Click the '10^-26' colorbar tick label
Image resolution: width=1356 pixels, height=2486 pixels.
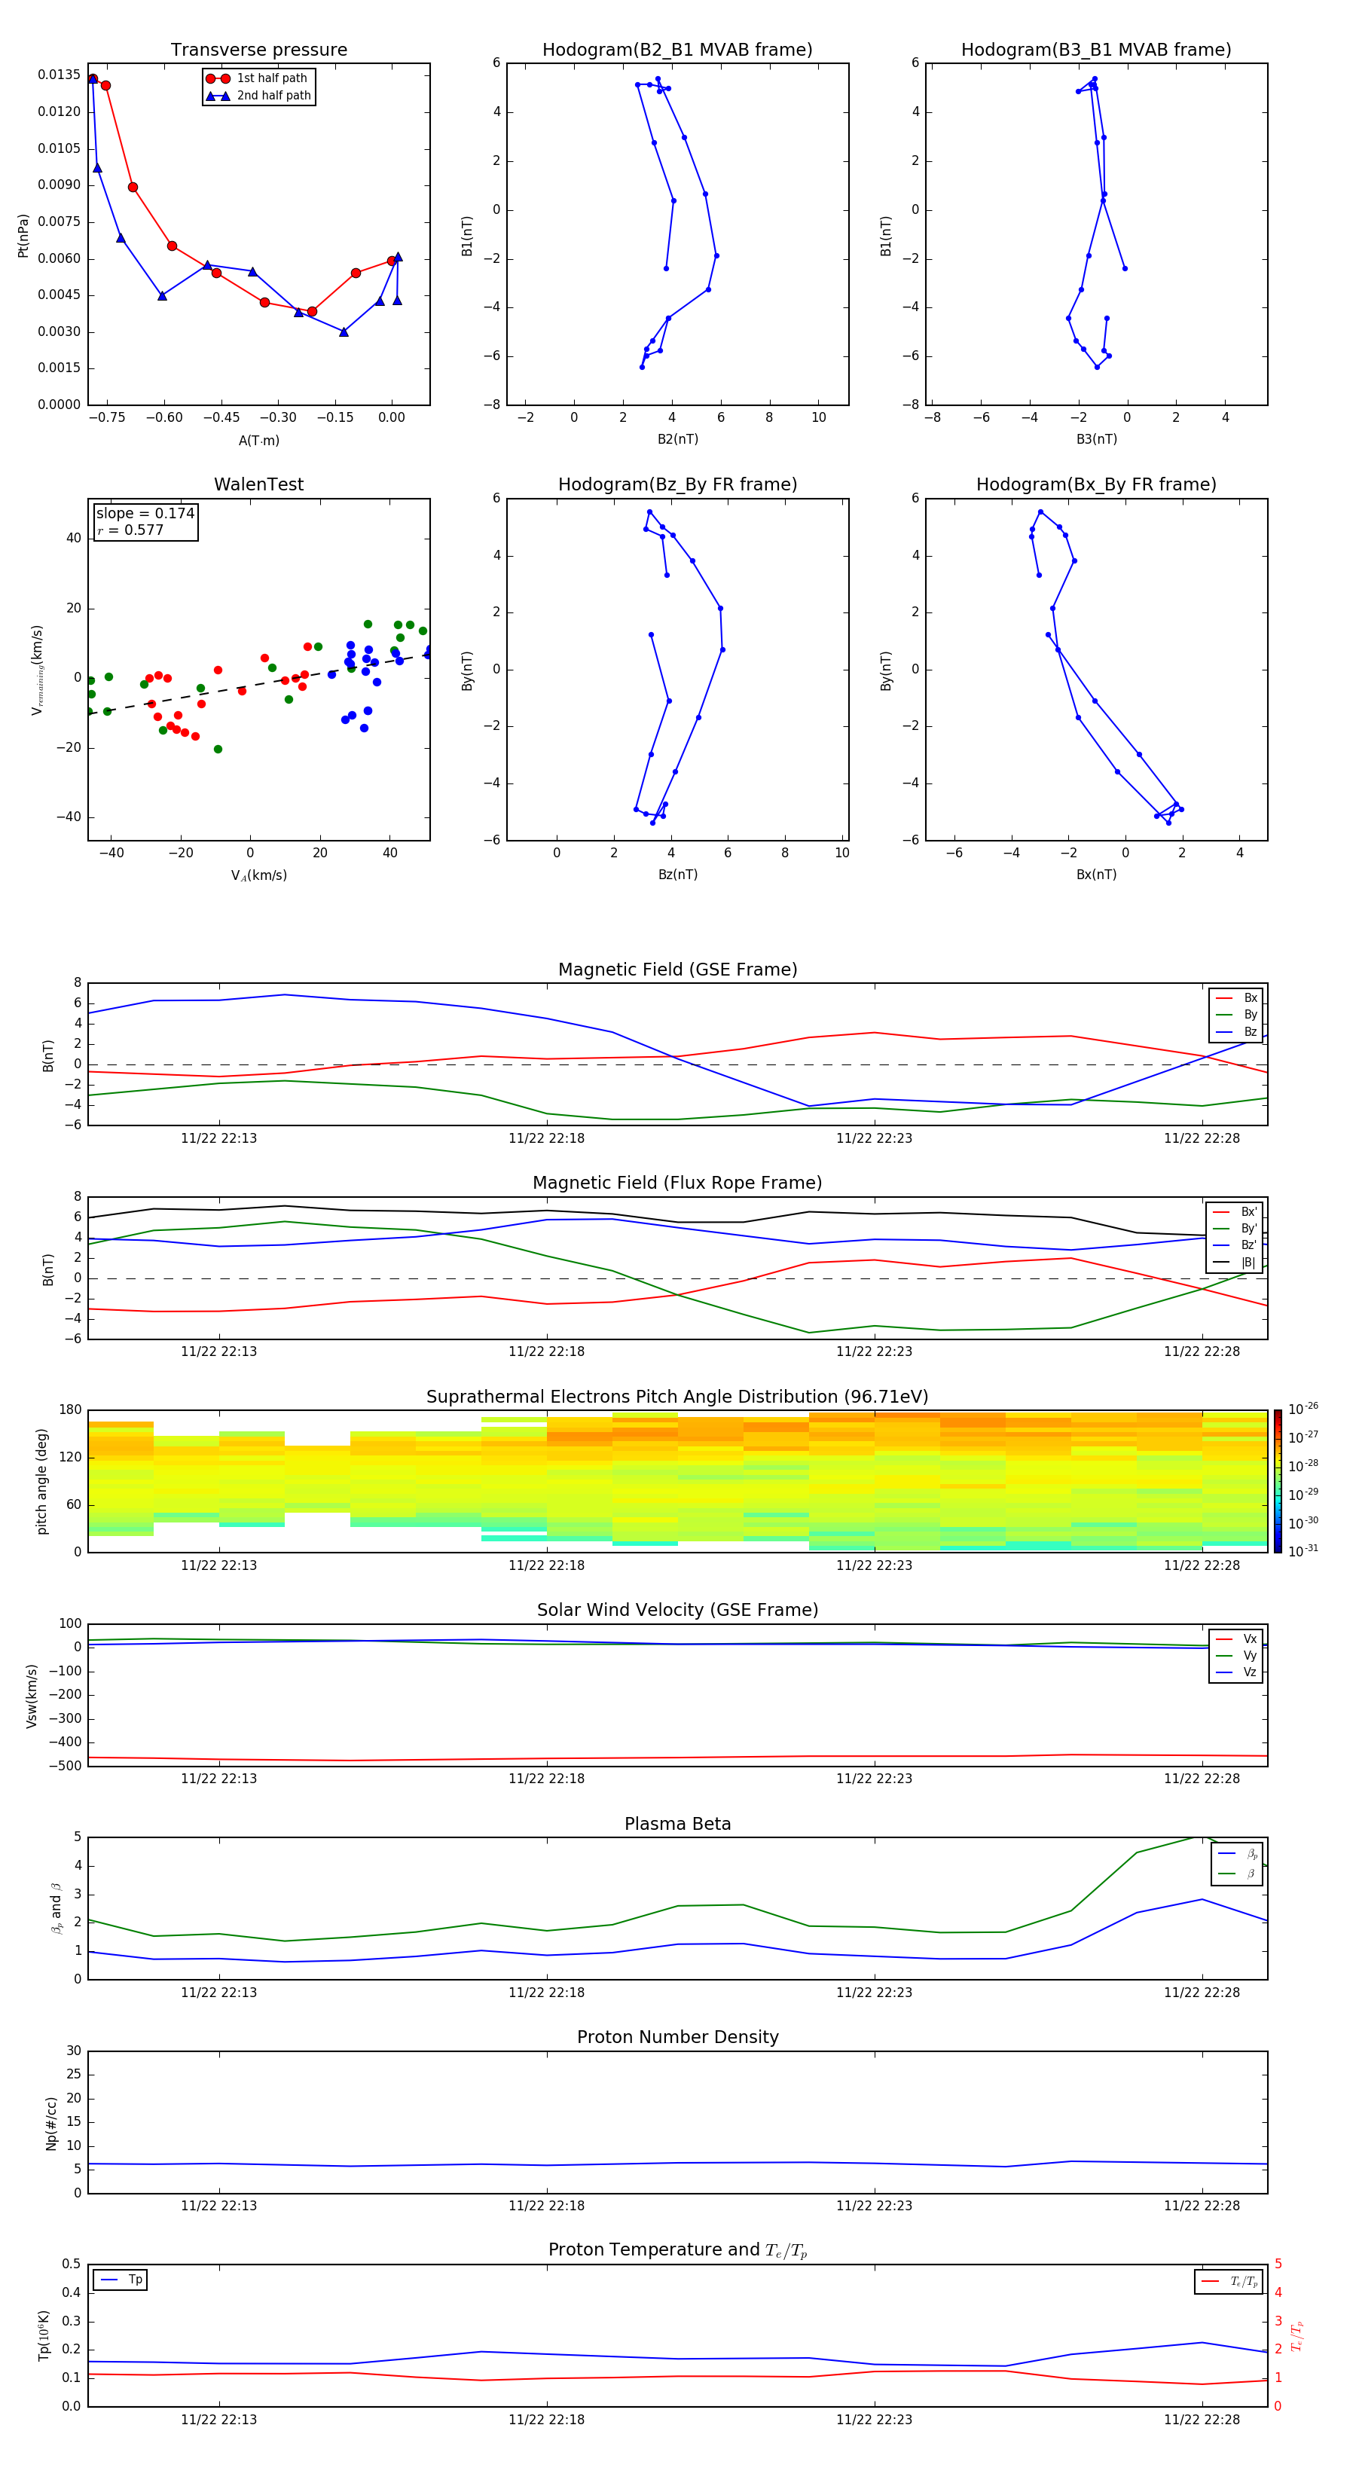click(1303, 1409)
